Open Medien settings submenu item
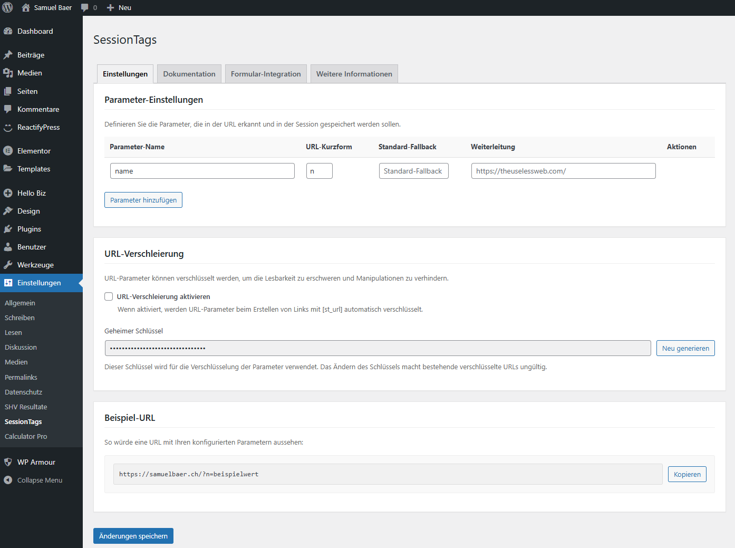Image resolution: width=735 pixels, height=548 pixels. 16,362
